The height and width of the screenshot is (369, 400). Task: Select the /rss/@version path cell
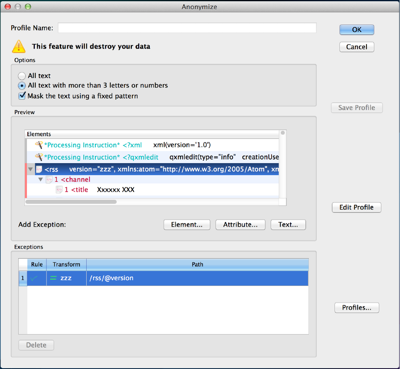tap(197, 278)
